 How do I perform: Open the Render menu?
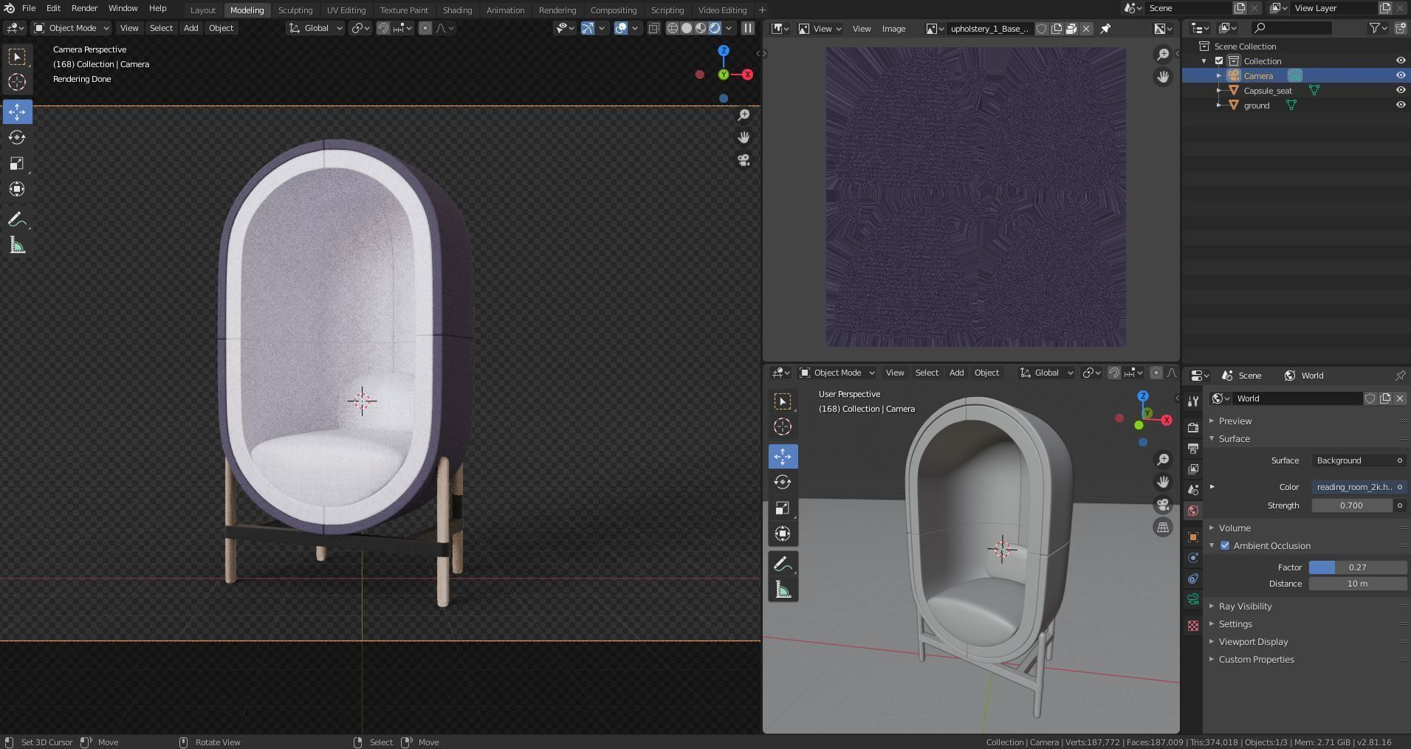84,8
